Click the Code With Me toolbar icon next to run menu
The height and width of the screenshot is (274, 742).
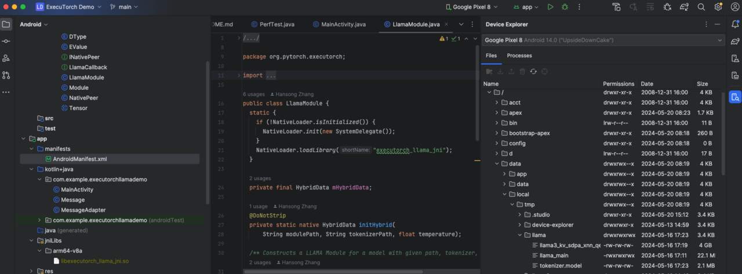[x=616, y=7]
